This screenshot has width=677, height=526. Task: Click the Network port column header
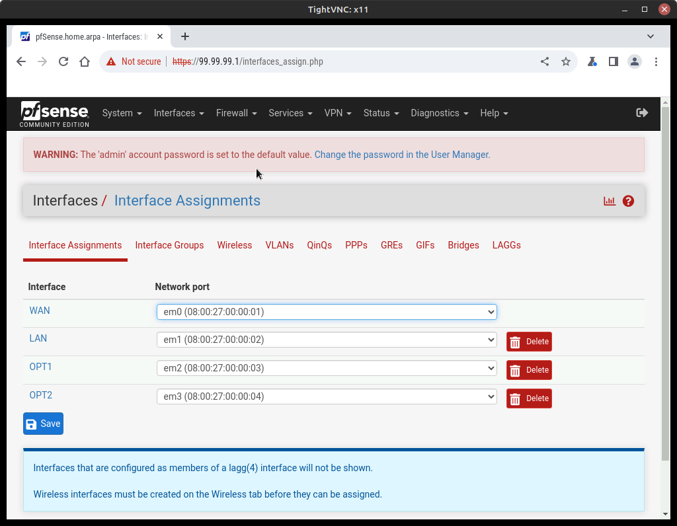pos(182,287)
